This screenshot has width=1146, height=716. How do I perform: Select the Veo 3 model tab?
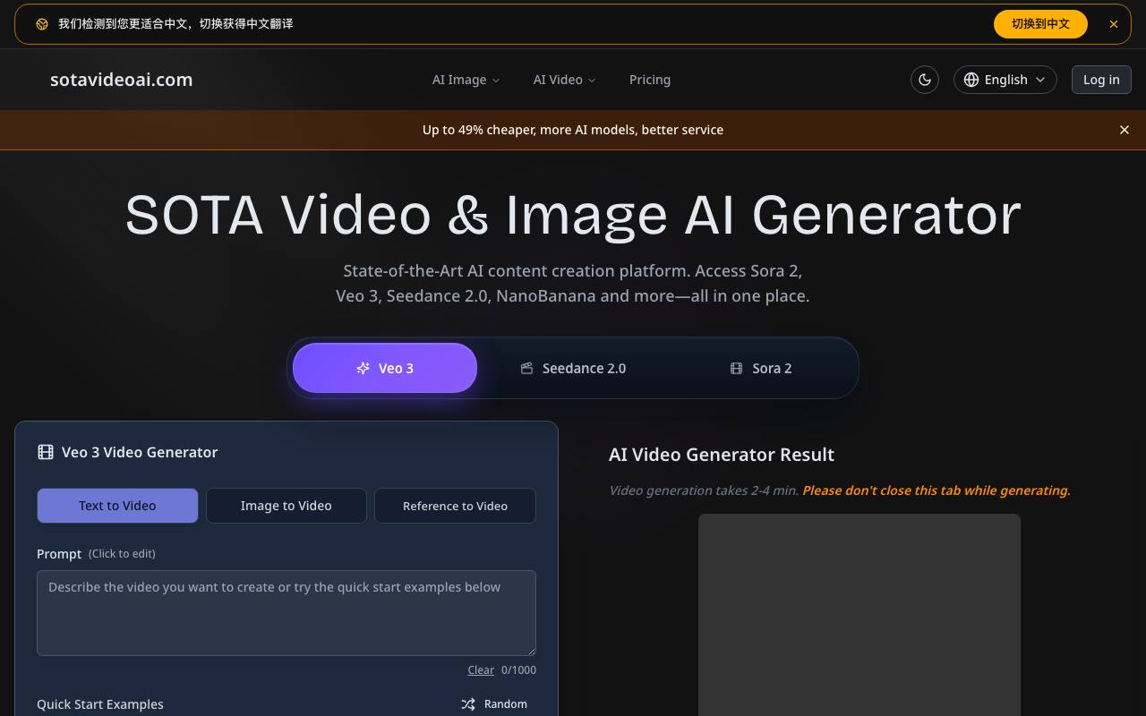[x=385, y=368]
